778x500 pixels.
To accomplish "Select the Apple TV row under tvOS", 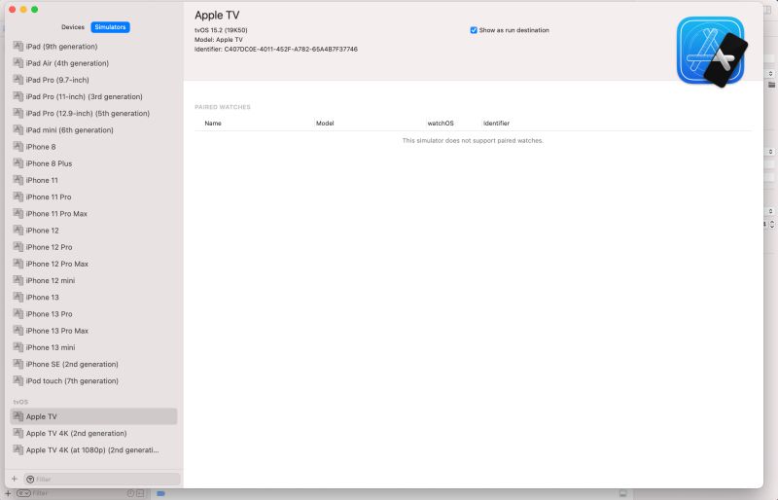I will (x=93, y=416).
